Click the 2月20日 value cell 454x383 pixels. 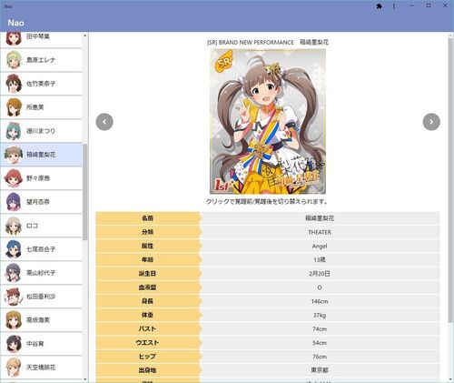click(320, 274)
